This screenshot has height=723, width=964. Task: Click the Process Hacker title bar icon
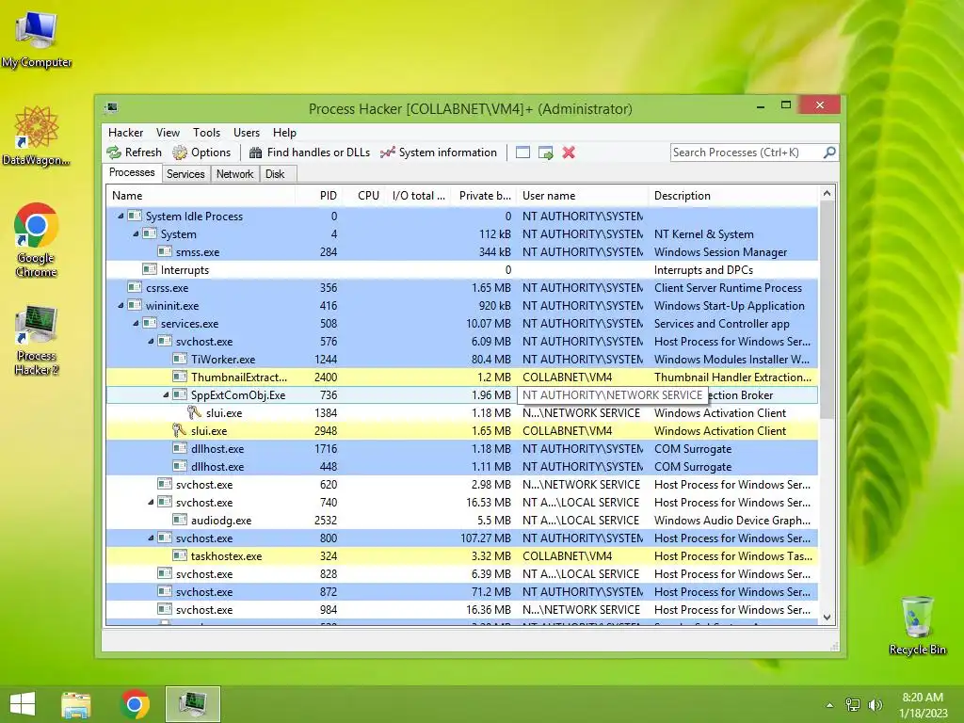click(x=111, y=108)
